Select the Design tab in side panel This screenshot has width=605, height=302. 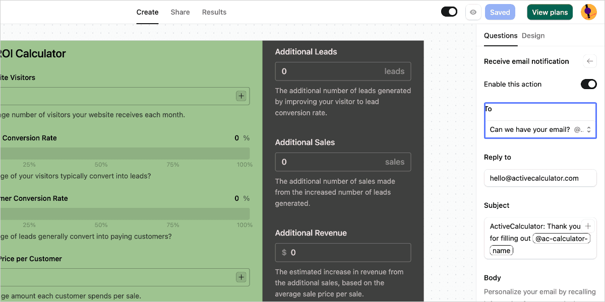coord(533,36)
